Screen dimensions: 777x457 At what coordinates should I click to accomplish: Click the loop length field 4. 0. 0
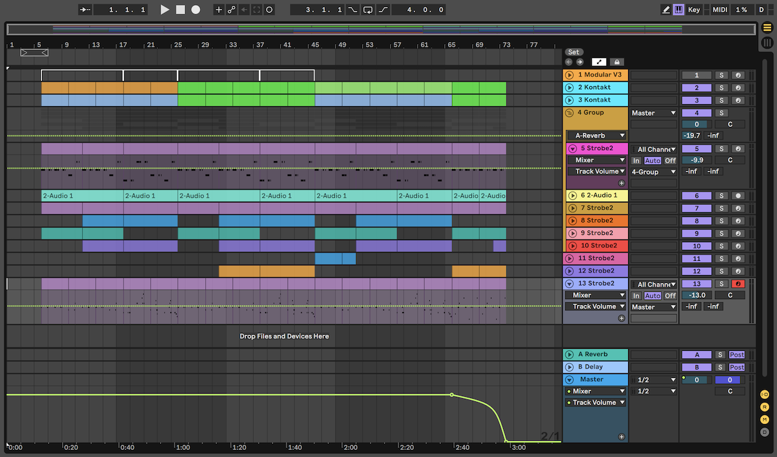point(418,10)
